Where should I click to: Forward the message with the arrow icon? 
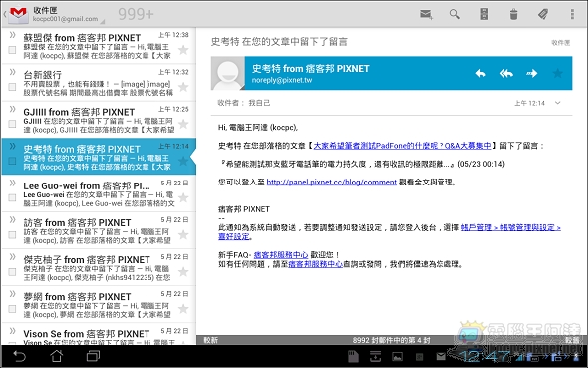(532, 73)
